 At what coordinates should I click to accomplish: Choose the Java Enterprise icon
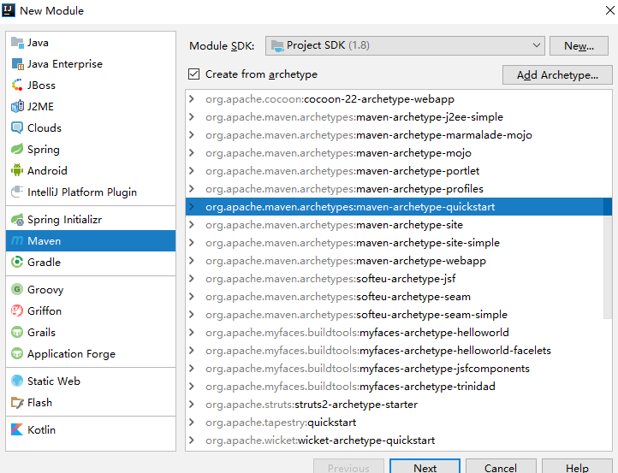click(x=17, y=64)
